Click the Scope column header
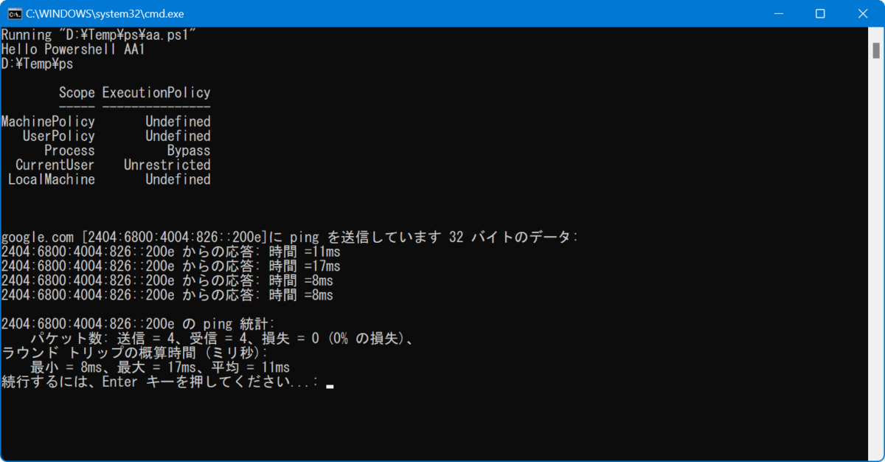This screenshot has width=885, height=462. tap(77, 93)
